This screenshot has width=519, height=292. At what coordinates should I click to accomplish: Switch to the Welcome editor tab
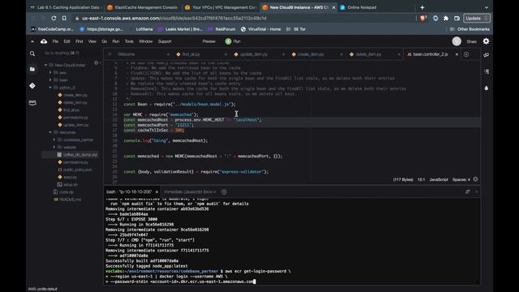click(127, 54)
